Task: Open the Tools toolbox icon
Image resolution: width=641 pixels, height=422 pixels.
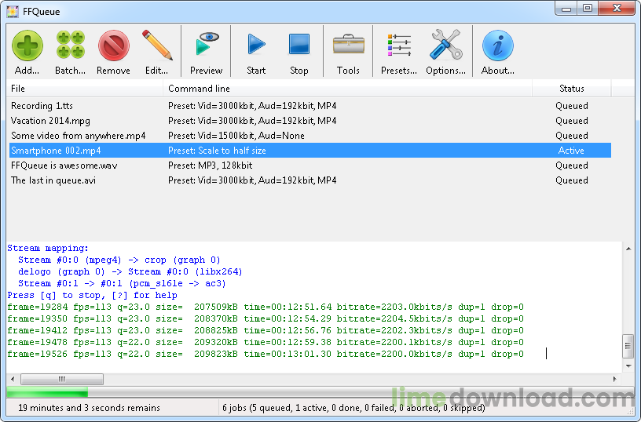Action: point(348,47)
